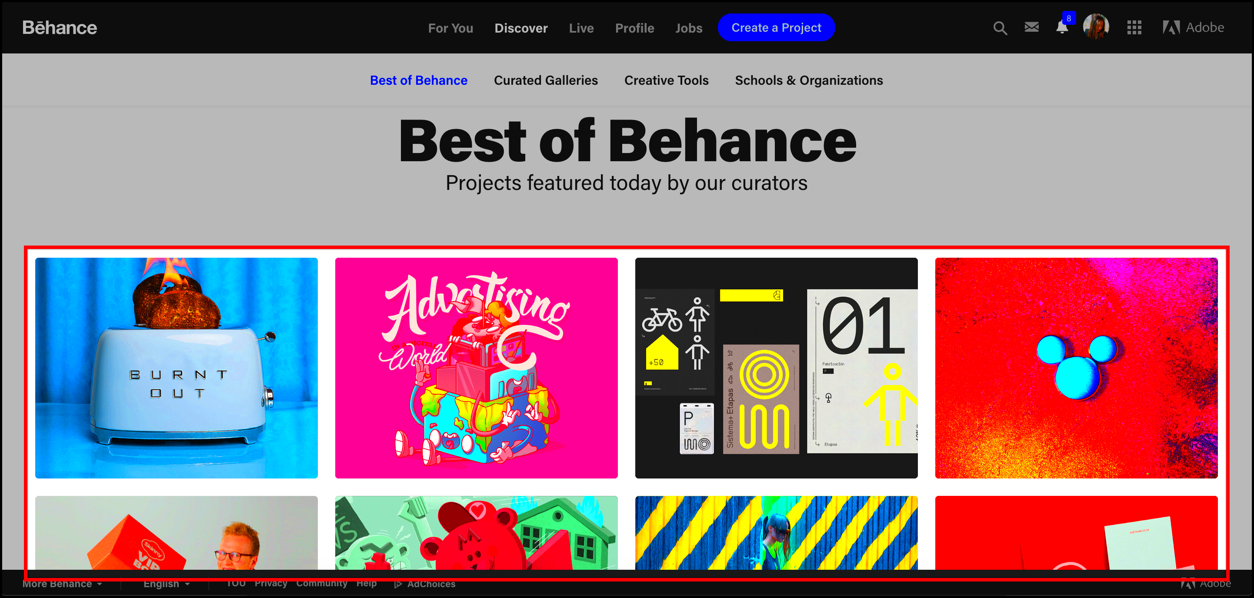Viewport: 1254px width, 598px height.
Task: Click the Discover nav link
Action: pyautogui.click(x=521, y=27)
